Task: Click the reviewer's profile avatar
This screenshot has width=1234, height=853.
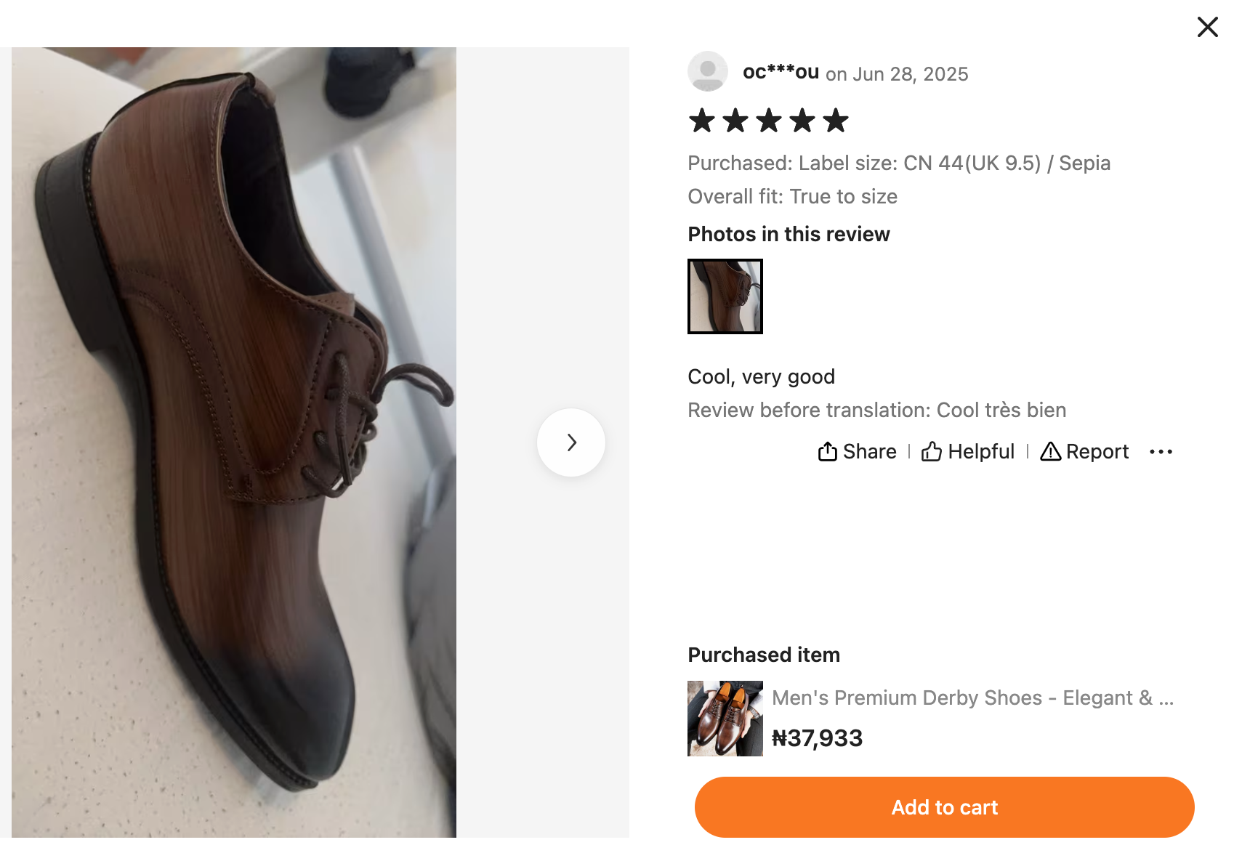Action: [x=707, y=71]
